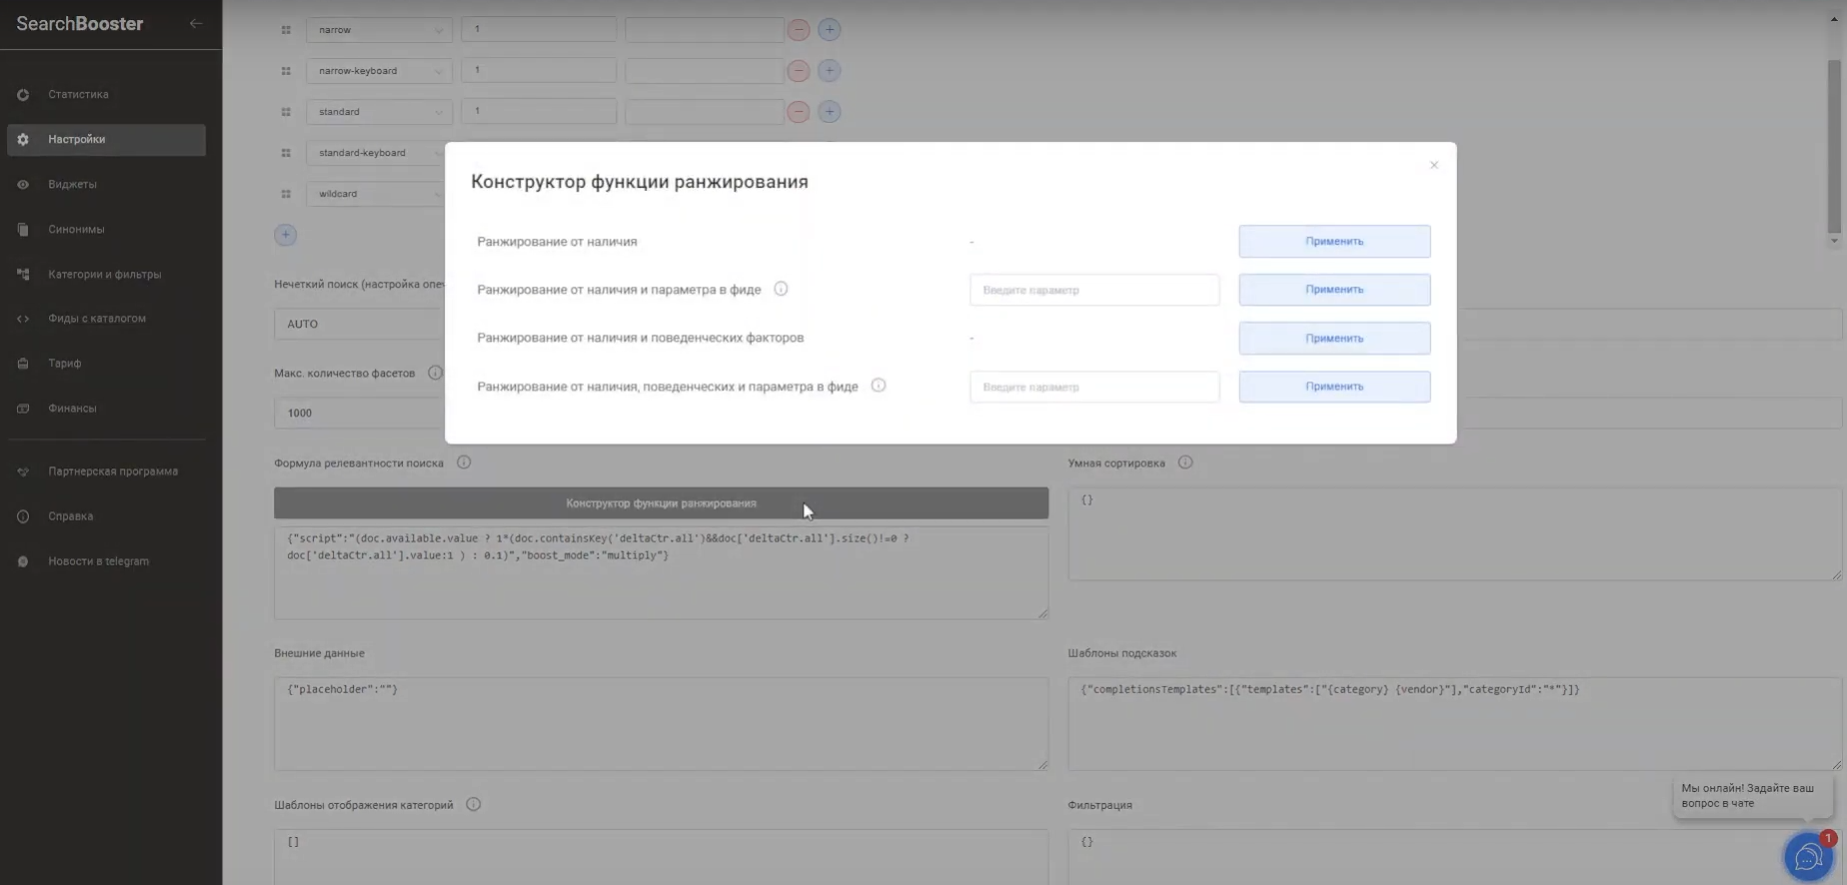Apply Ранжирование от наличия
Viewport: 1847px width, 885px height.
[x=1333, y=241]
